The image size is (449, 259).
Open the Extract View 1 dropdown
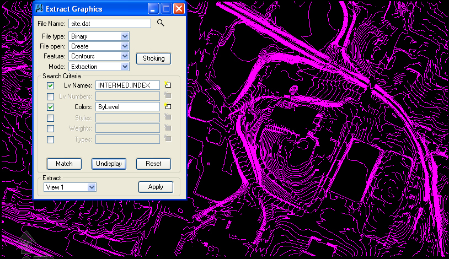[92, 187]
